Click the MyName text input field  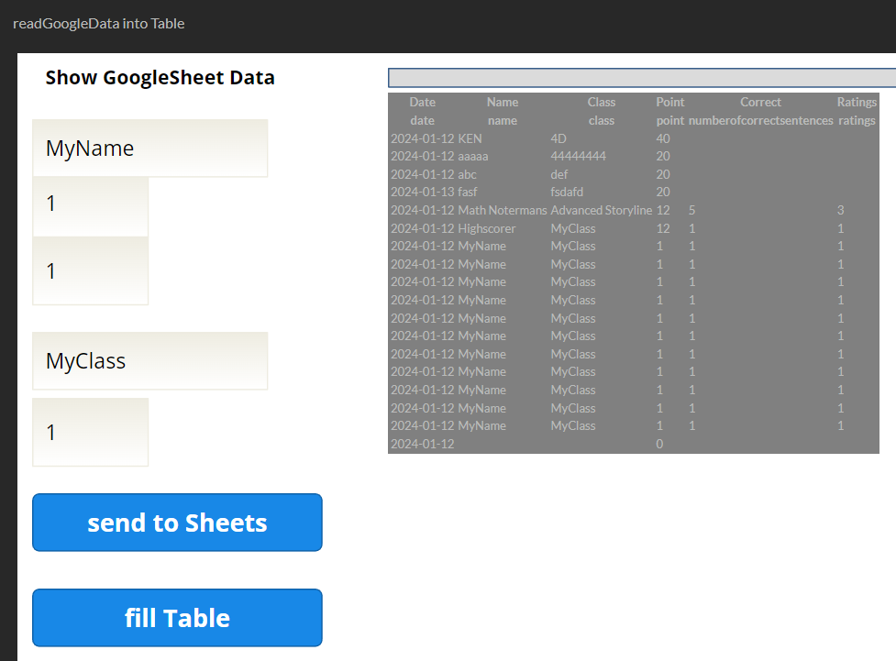click(149, 149)
